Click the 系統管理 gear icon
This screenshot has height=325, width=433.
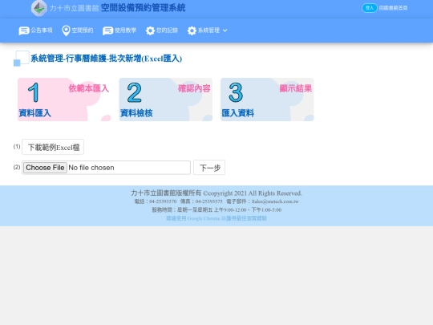click(192, 30)
